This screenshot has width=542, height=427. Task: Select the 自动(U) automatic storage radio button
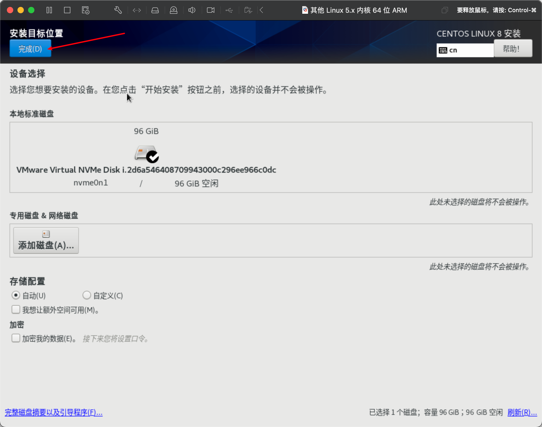coord(16,295)
